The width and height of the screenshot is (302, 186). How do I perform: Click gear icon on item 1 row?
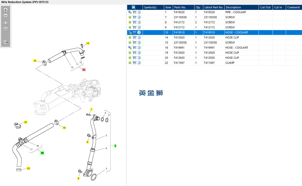130,12
